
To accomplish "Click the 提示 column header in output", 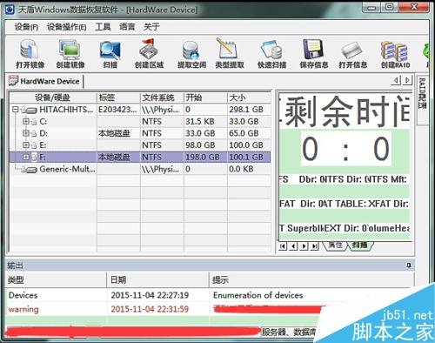I will [x=311, y=280].
